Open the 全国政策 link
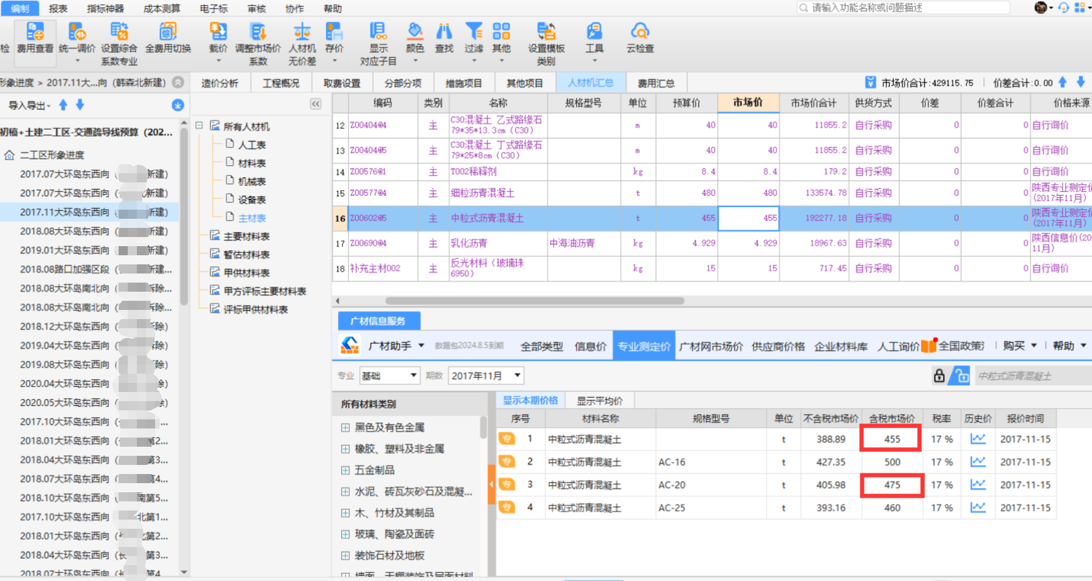The height and width of the screenshot is (581, 1092). (x=961, y=346)
